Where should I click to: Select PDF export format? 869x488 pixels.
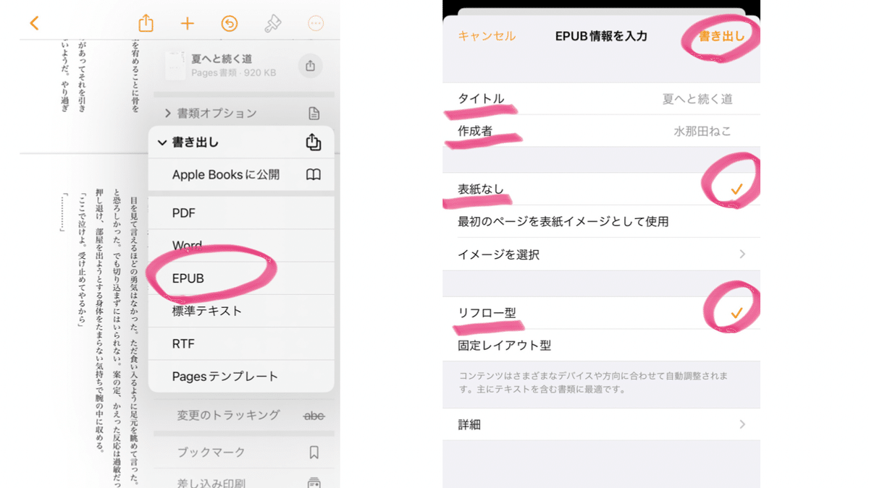coord(241,213)
